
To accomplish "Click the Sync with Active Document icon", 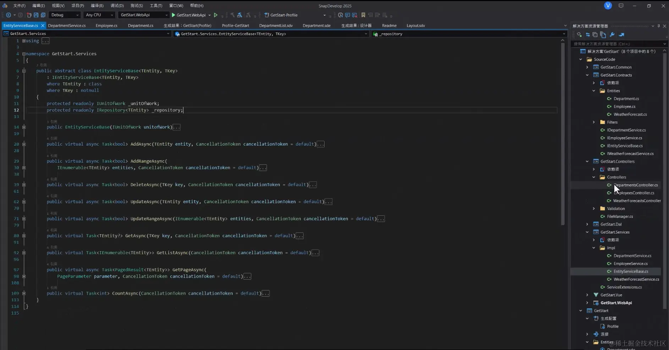I will pos(588,34).
